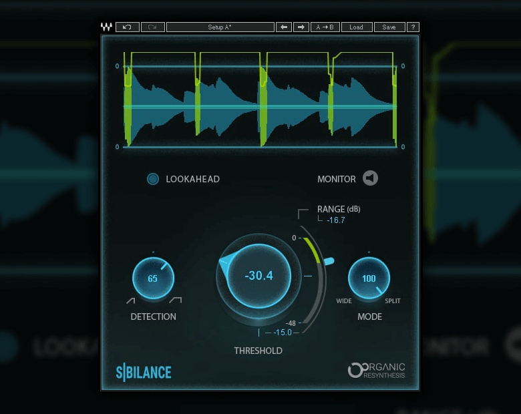The height and width of the screenshot is (414, 521).
Task: Undo the last change
Action: (128, 27)
